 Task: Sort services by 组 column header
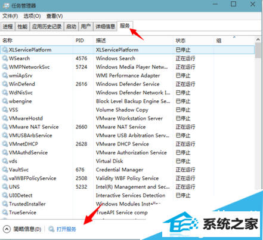[234, 41]
